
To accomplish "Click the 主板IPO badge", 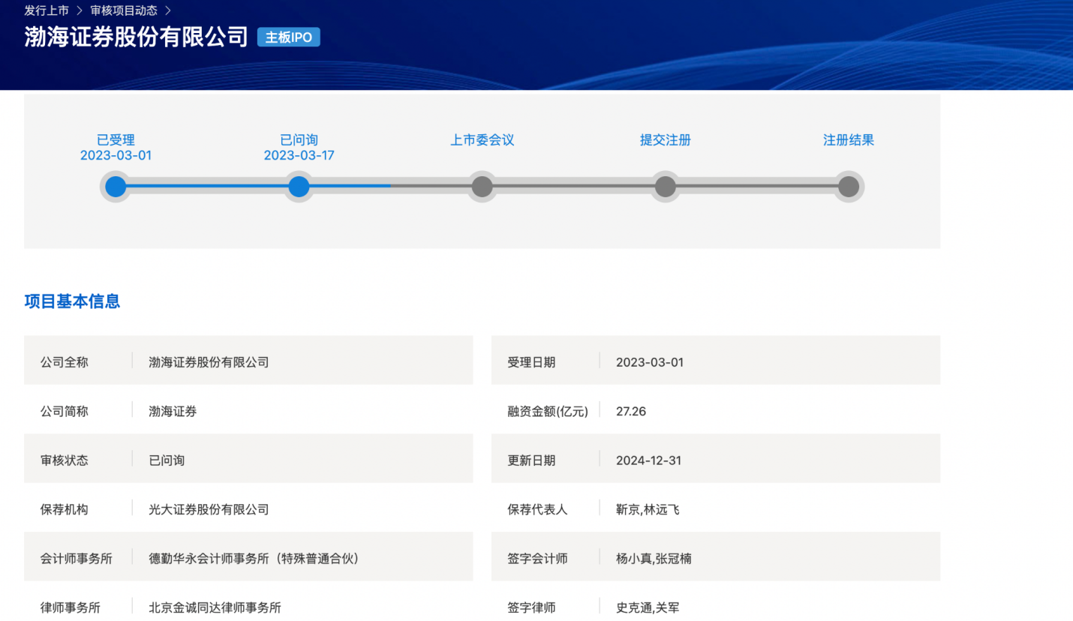I will coord(288,37).
